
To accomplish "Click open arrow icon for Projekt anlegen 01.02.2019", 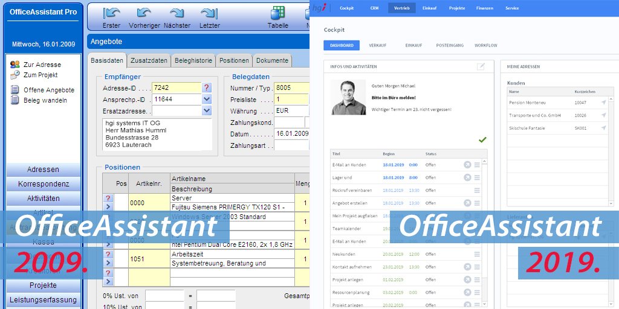I will [467, 279].
